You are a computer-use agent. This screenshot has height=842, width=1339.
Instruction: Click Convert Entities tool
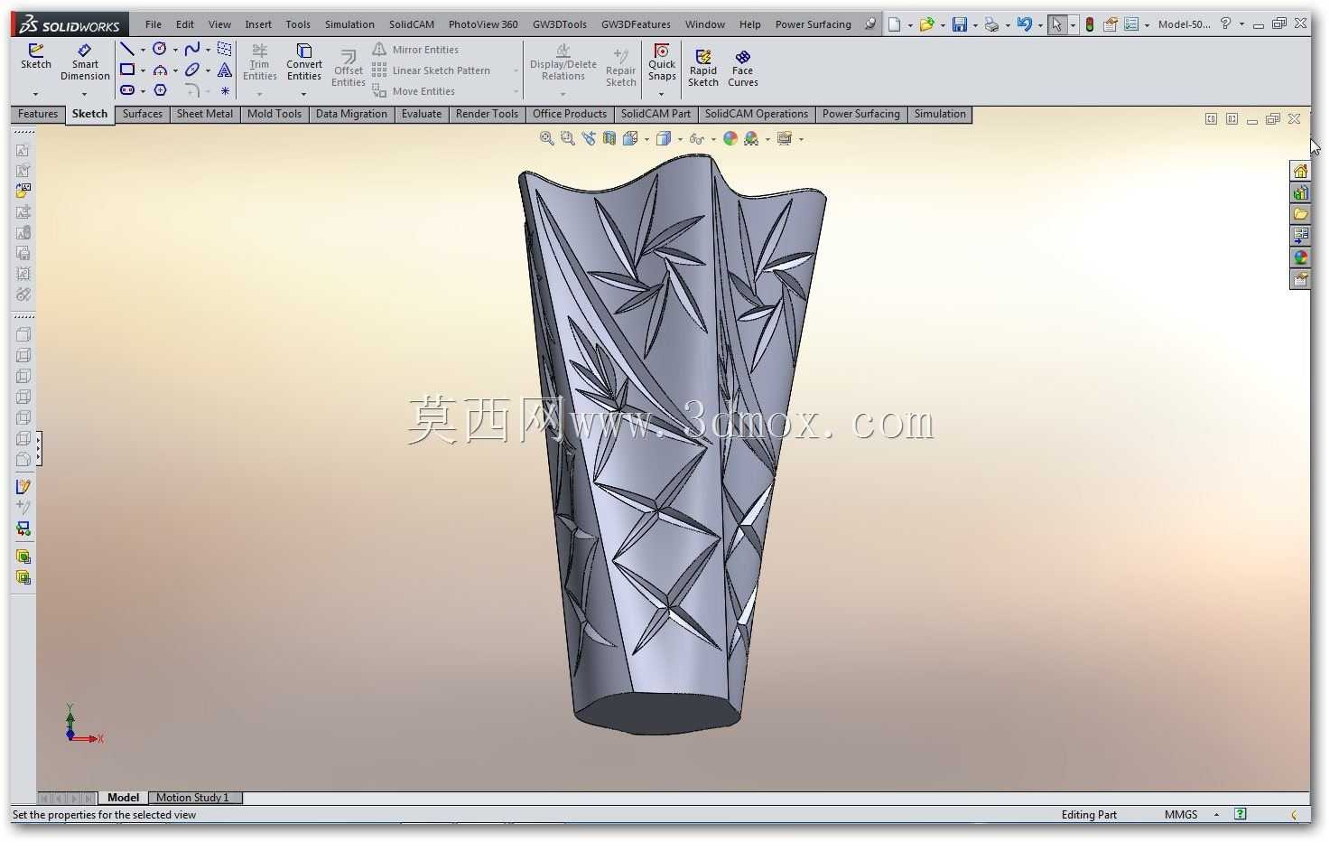[304, 62]
